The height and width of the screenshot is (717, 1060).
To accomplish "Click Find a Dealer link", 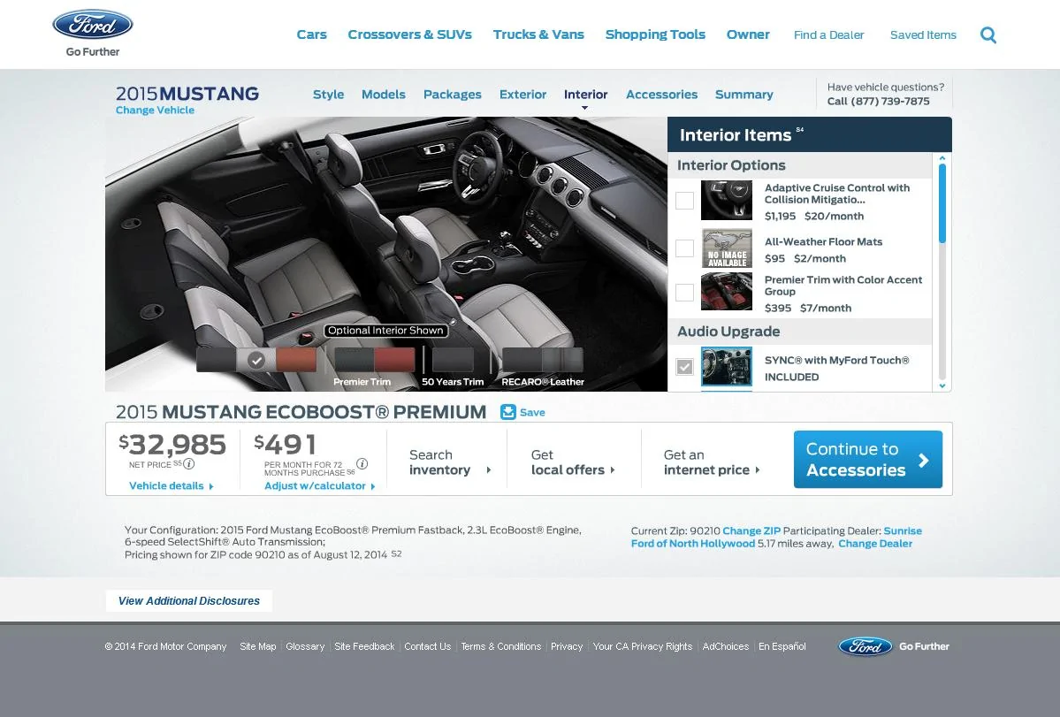I will point(828,35).
